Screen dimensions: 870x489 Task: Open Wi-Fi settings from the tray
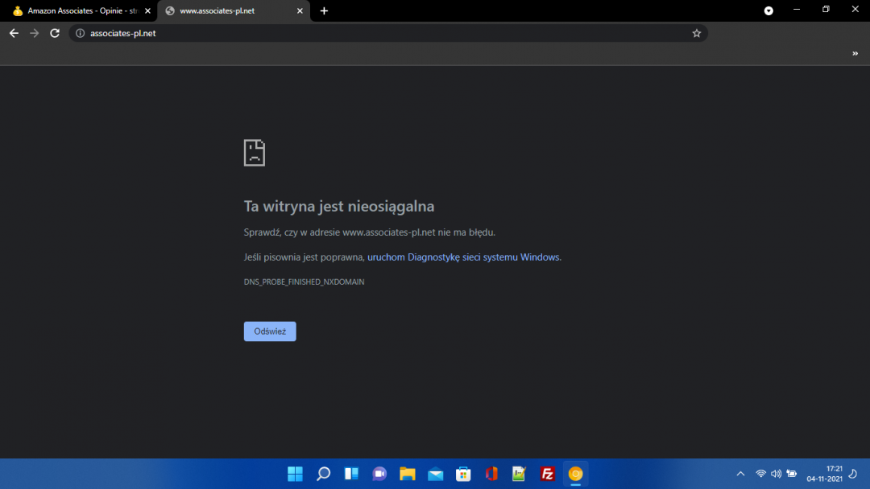pos(760,474)
